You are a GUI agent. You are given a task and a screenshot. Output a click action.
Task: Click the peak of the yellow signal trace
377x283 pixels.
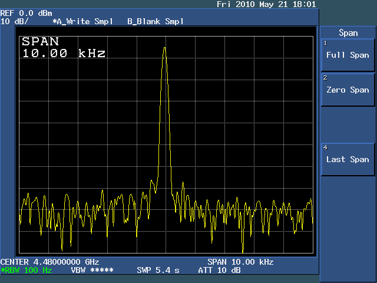tap(164, 48)
